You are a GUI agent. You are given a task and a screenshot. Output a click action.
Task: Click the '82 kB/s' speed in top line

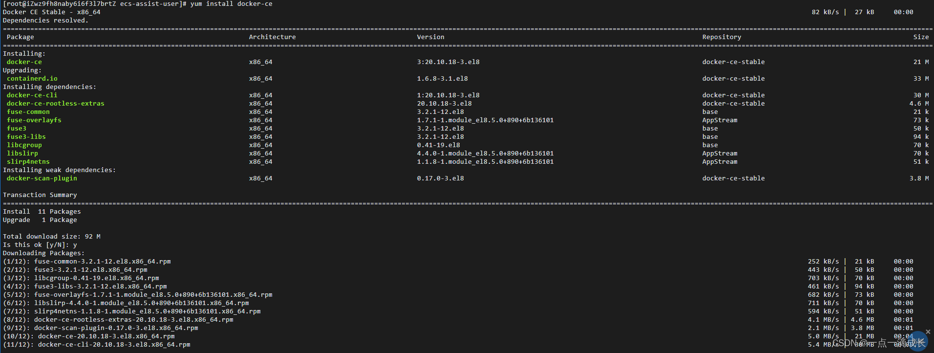point(826,12)
